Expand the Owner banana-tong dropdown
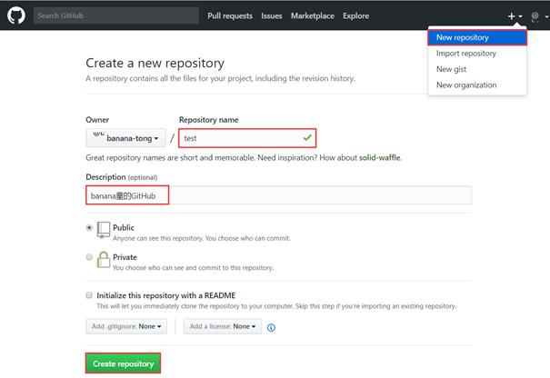 click(x=125, y=138)
